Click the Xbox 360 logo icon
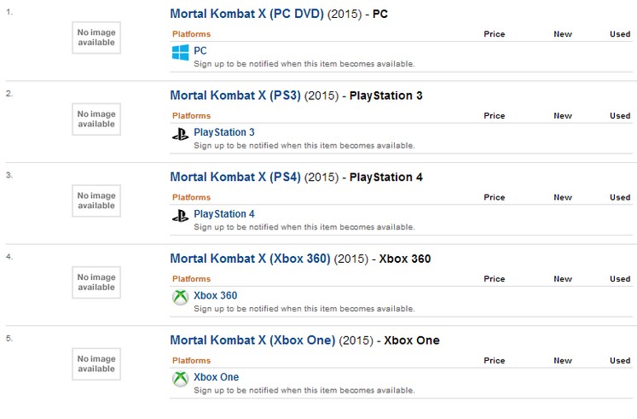The image size is (637, 419). [181, 297]
